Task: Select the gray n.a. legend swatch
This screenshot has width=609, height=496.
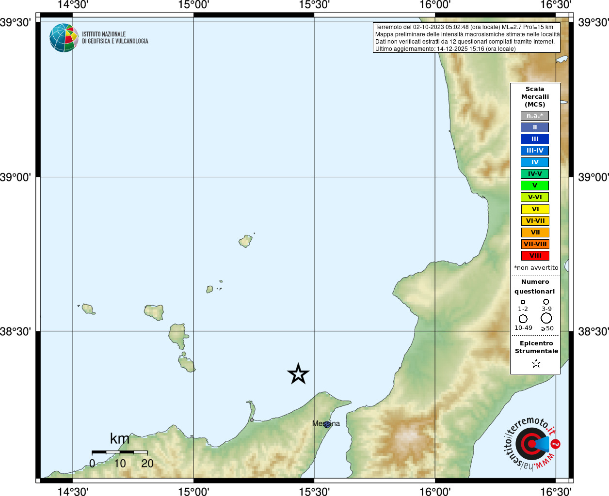Action: pos(535,116)
